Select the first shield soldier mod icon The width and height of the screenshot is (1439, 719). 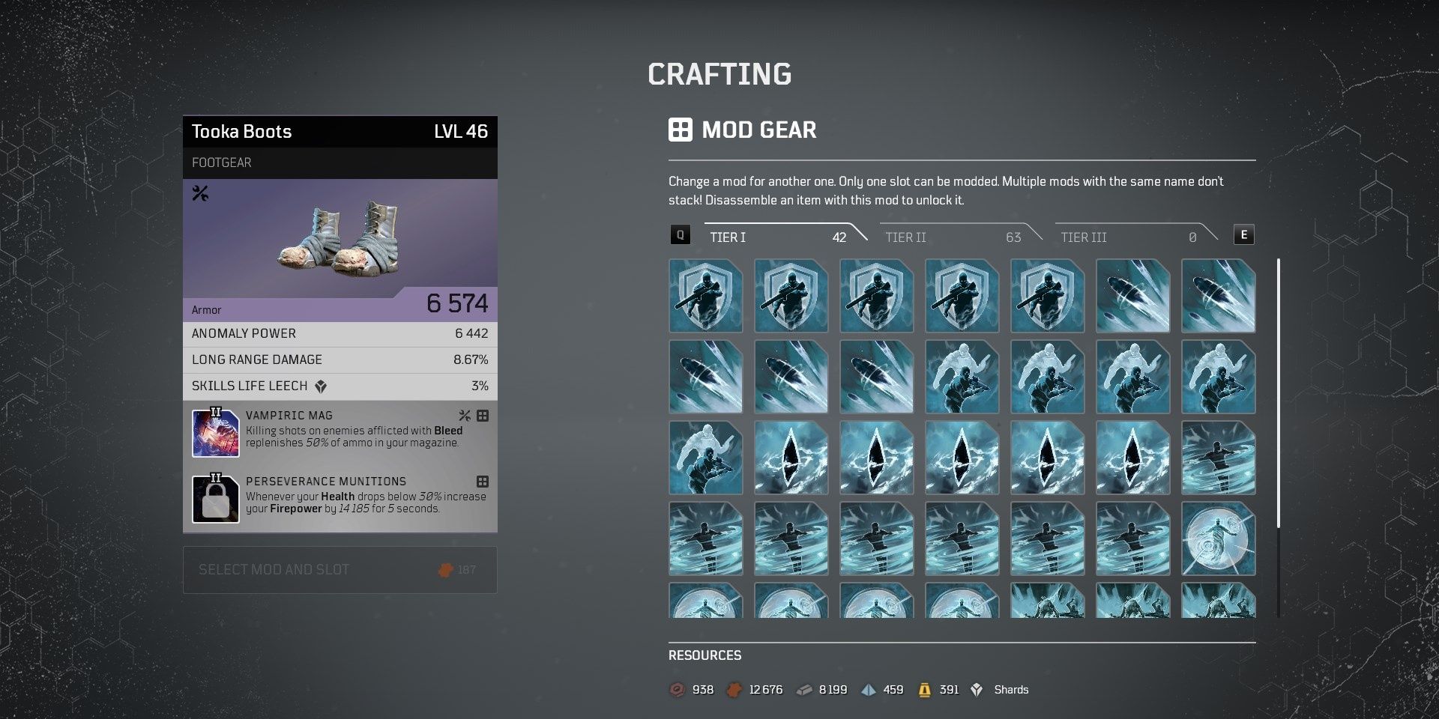(705, 296)
